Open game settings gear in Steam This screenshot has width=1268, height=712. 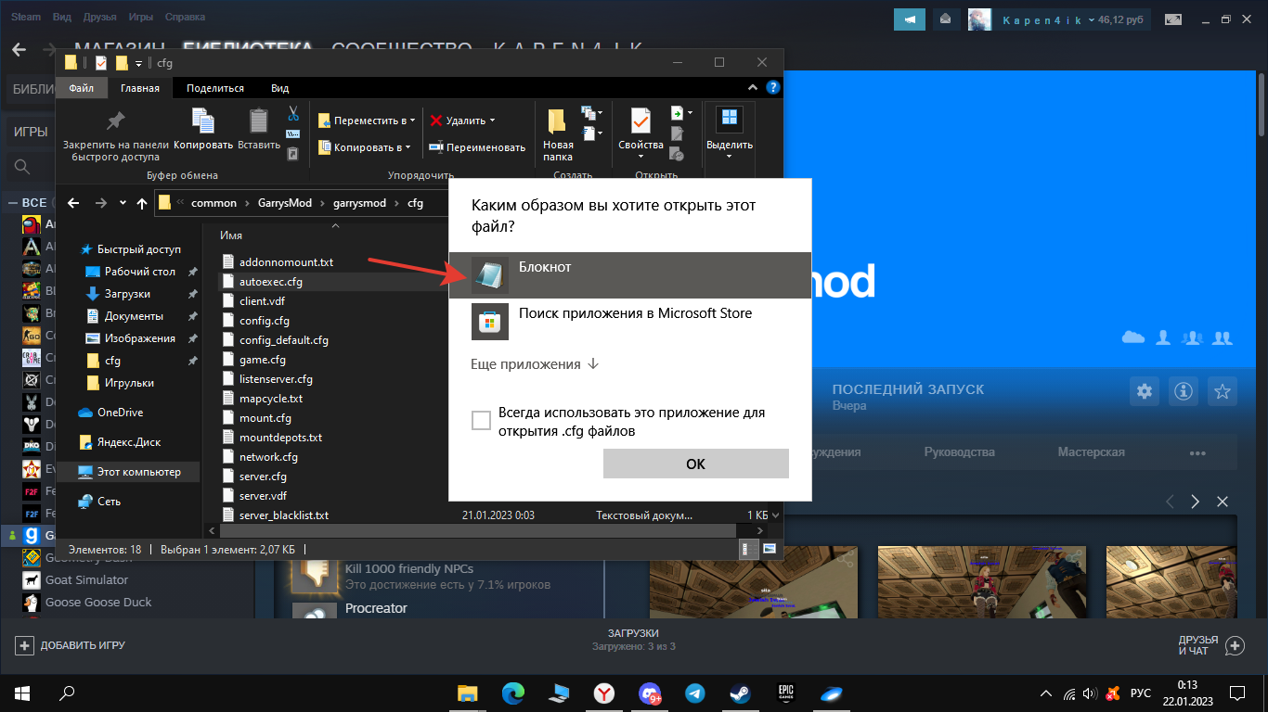1145,390
